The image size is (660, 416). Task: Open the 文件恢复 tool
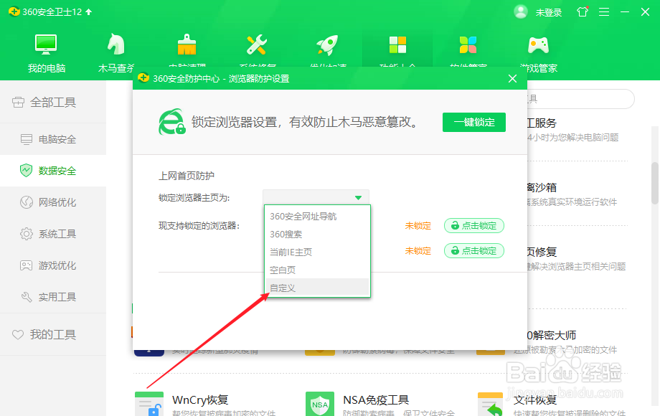click(535, 400)
